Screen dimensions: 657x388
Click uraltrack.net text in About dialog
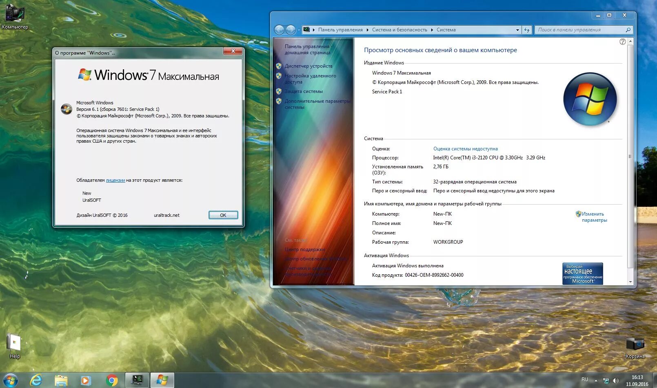tap(166, 215)
